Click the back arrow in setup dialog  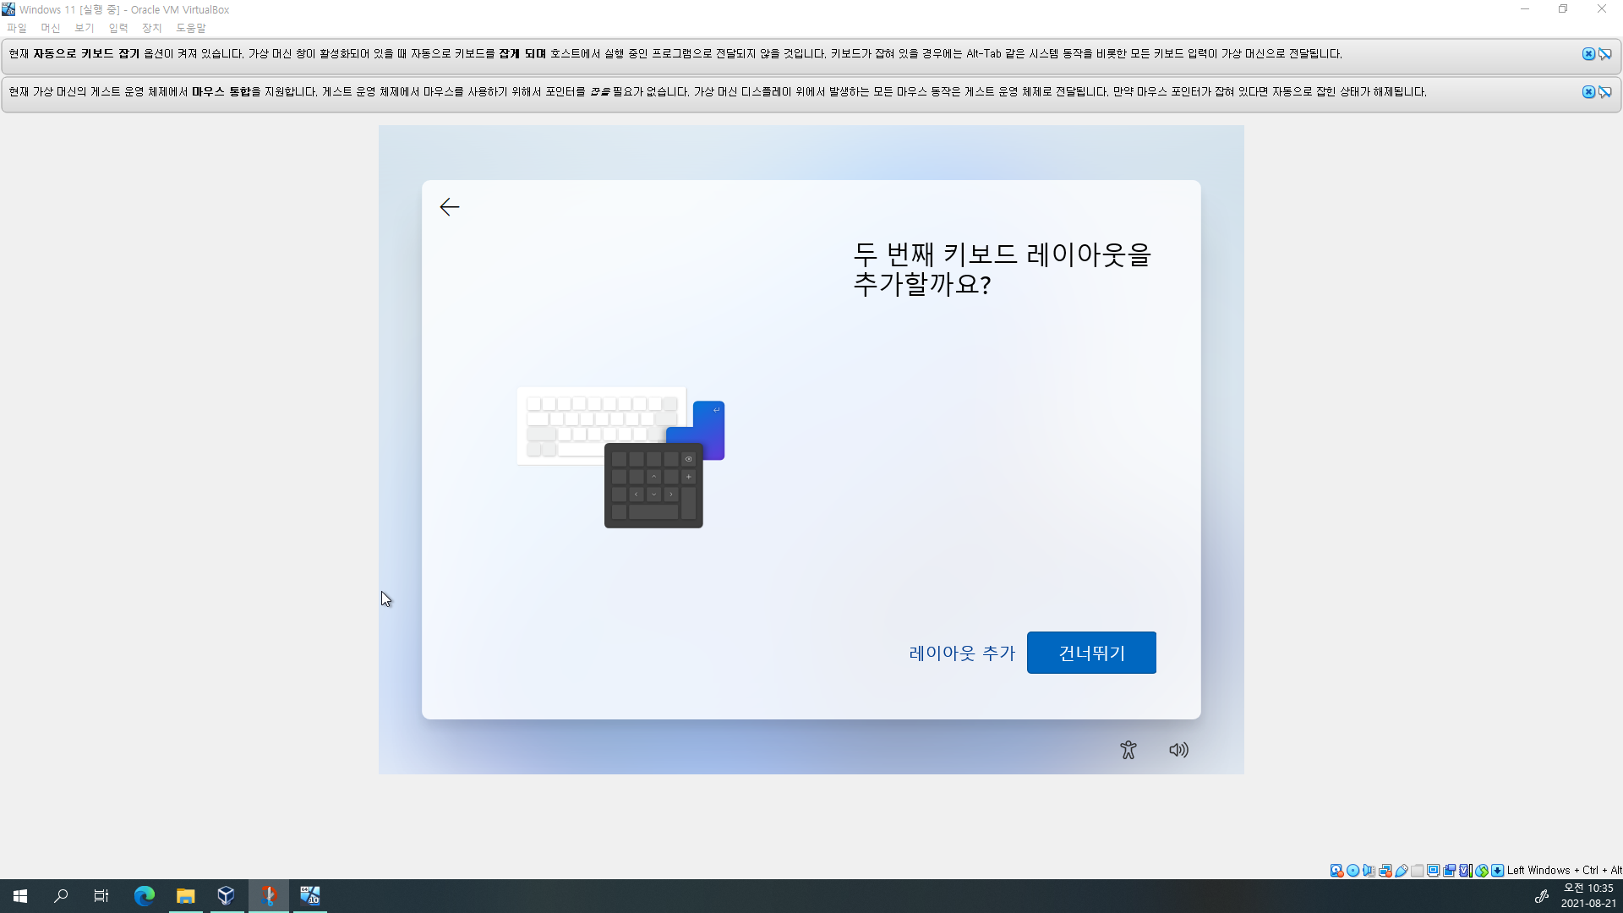pos(449,207)
